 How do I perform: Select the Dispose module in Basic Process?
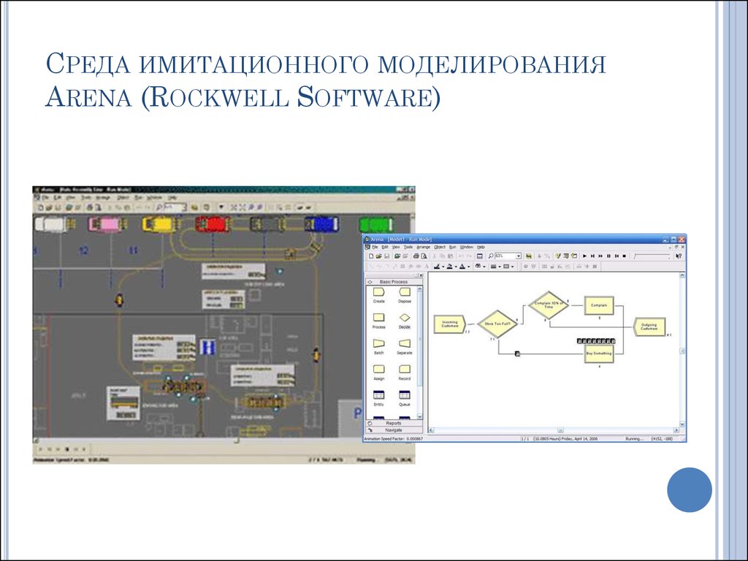coord(405,295)
